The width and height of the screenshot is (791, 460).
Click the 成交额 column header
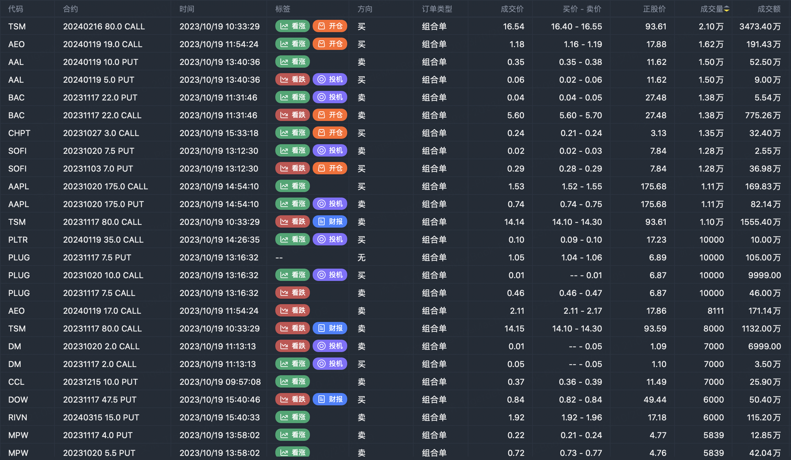click(769, 9)
